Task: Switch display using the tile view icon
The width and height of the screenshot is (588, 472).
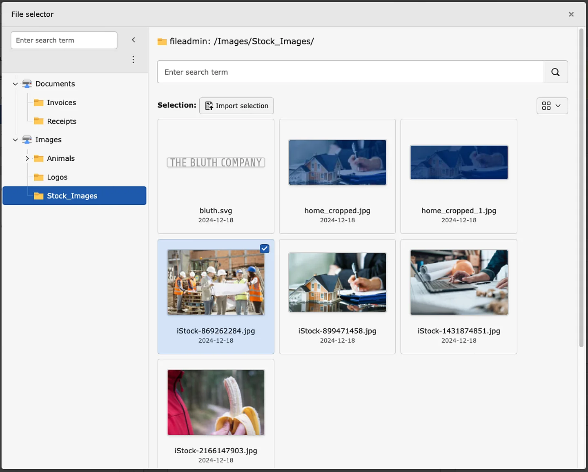Action: 547,106
